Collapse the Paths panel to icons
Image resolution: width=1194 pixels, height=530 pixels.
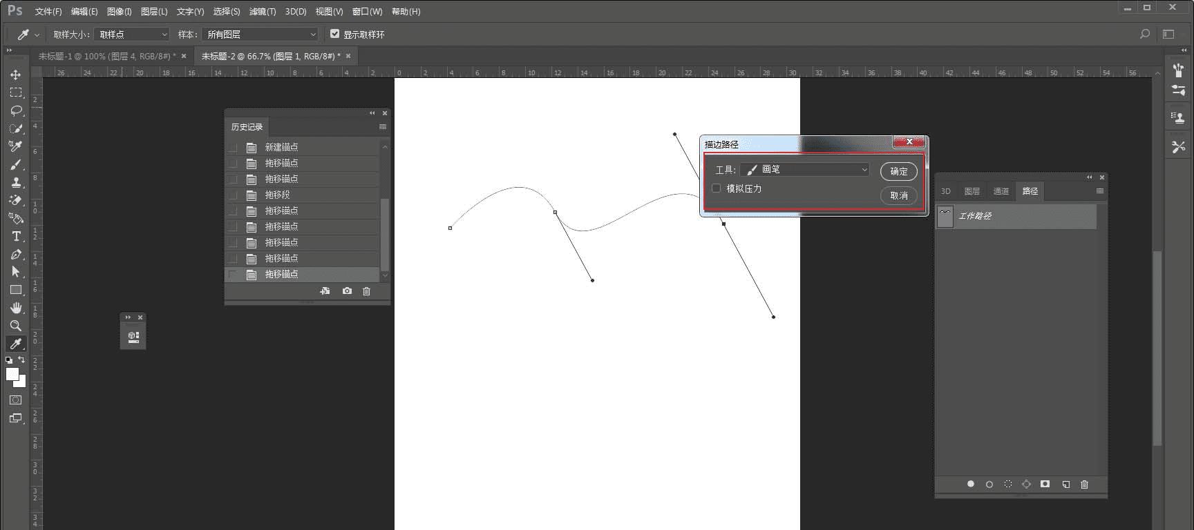(1090, 177)
